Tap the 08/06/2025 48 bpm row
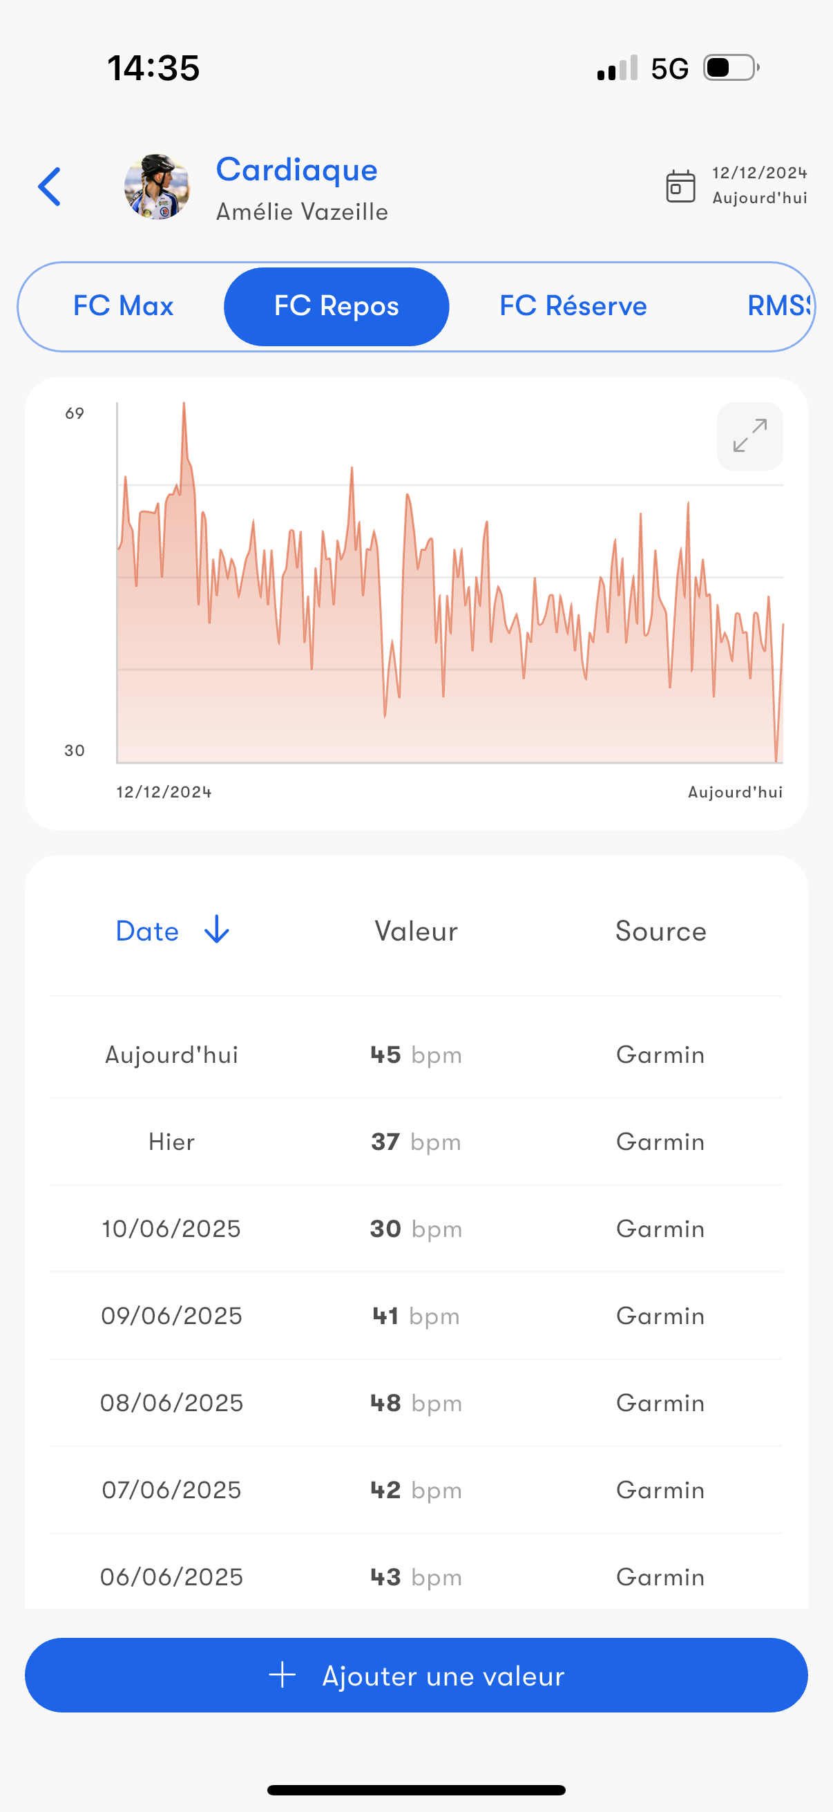Screen dimensions: 833x1812 [416, 1403]
